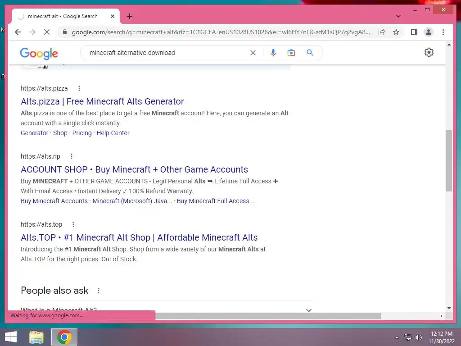461x346 pixels.
Task: Click the Chrome taskbar icon
Action: coord(64,337)
